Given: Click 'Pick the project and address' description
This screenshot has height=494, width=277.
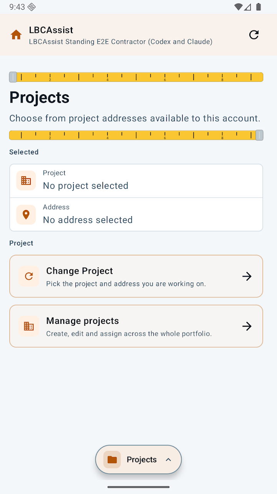Looking at the screenshot, I should click(x=126, y=284).
